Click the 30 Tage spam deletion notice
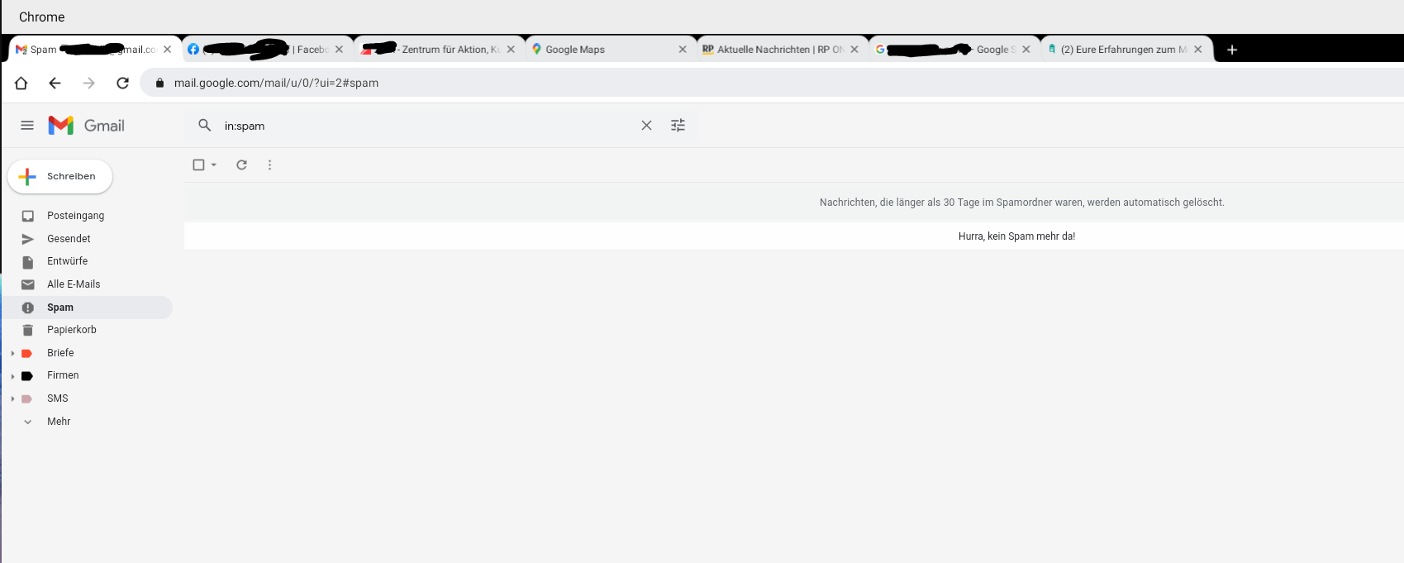The width and height of the screenshot is (1404, 563). click(1022, 203)
